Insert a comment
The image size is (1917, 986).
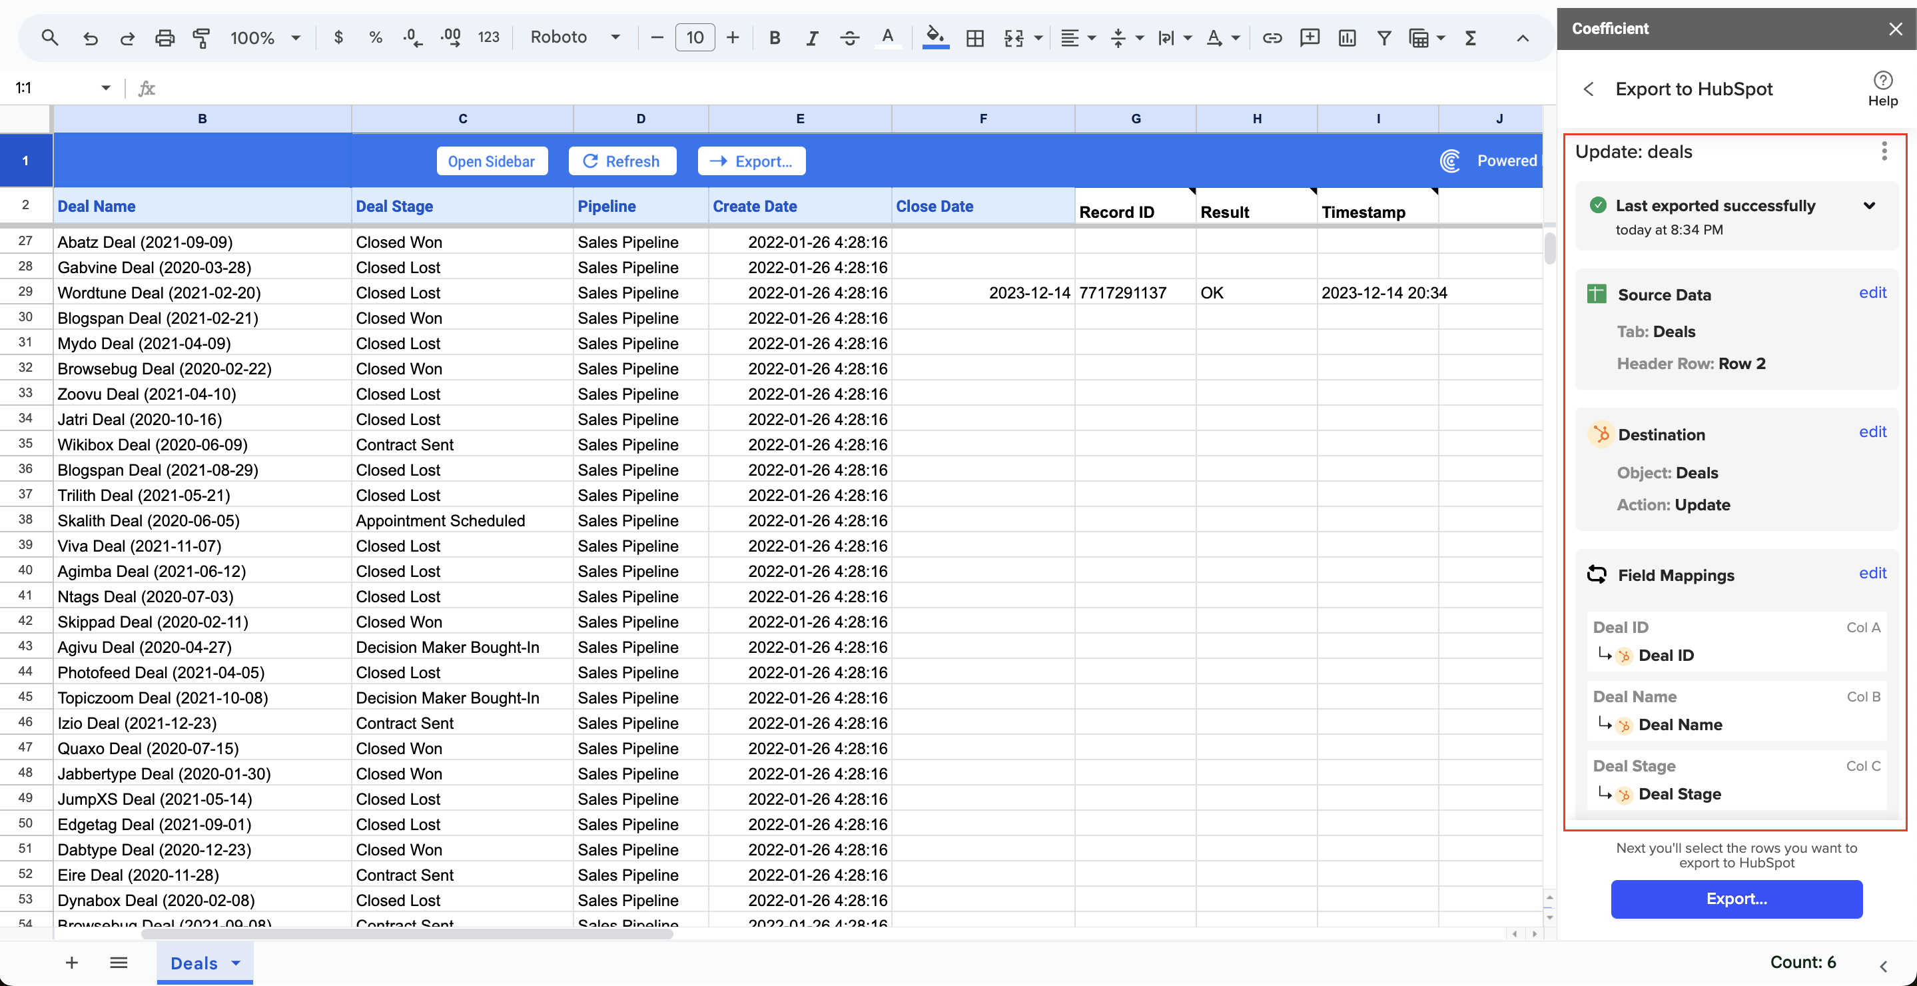[x=1310, y=37]
